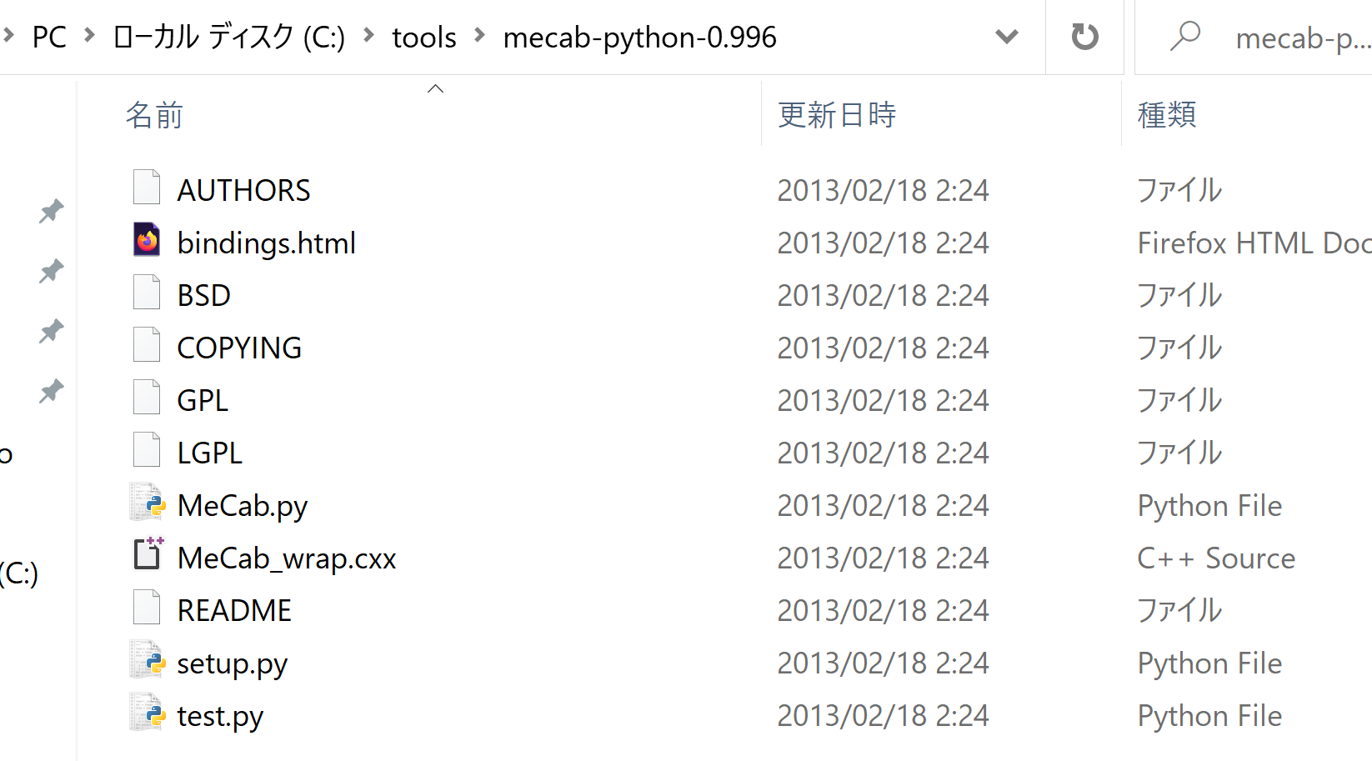
Task: Click the refresh button in the address bar
Action: (1084, 37)
